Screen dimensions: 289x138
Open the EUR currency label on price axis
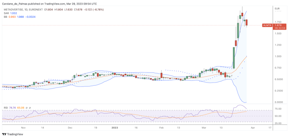[277, 9]
